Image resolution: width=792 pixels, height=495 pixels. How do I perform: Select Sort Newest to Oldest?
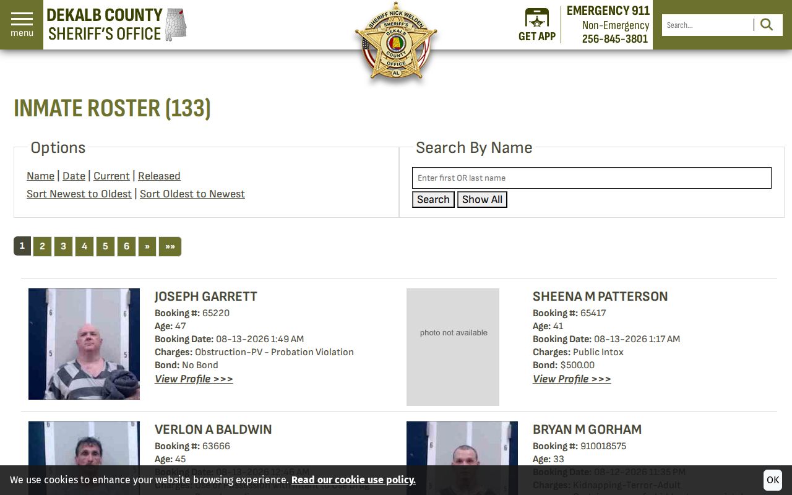(79, 194)
